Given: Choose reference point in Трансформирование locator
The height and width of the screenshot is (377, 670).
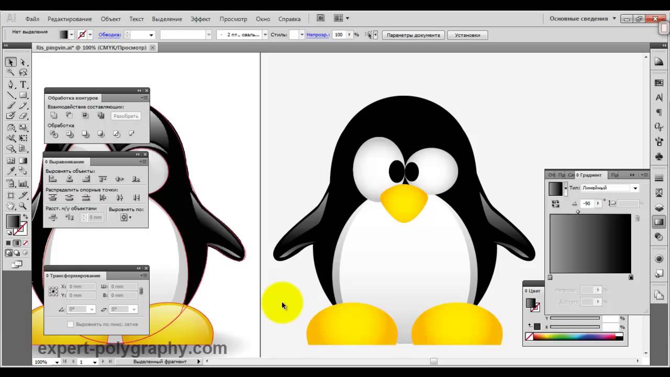Looking at the screenshot, I should click(53, 291).
